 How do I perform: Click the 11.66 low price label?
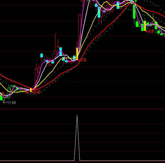pos(11,103)
